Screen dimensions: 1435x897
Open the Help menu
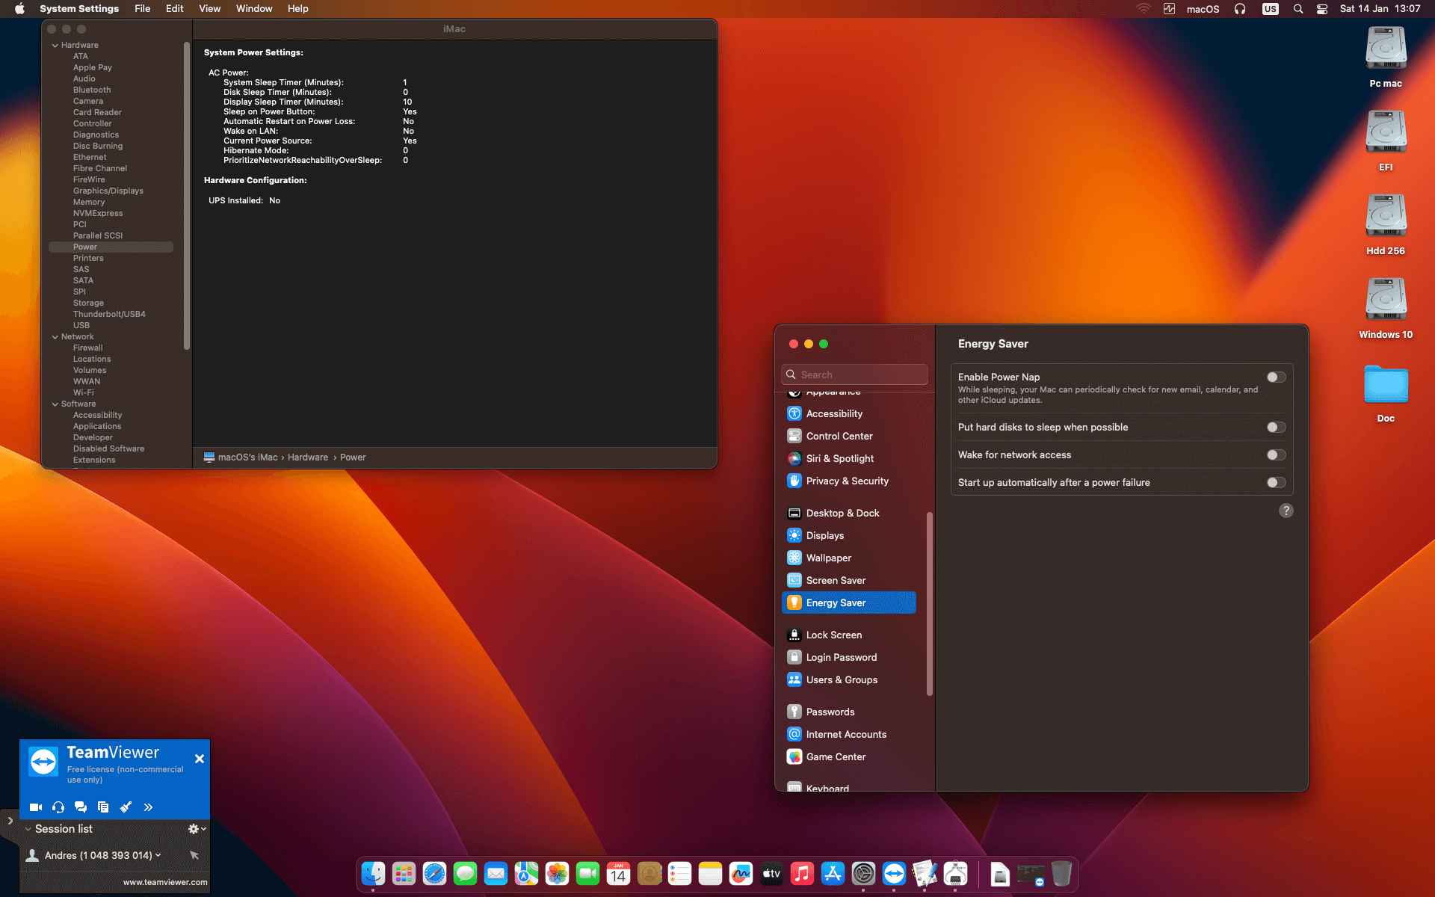(298, 9)
